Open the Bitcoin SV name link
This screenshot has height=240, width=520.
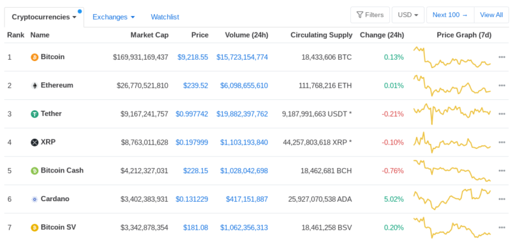tap(58, 228)
